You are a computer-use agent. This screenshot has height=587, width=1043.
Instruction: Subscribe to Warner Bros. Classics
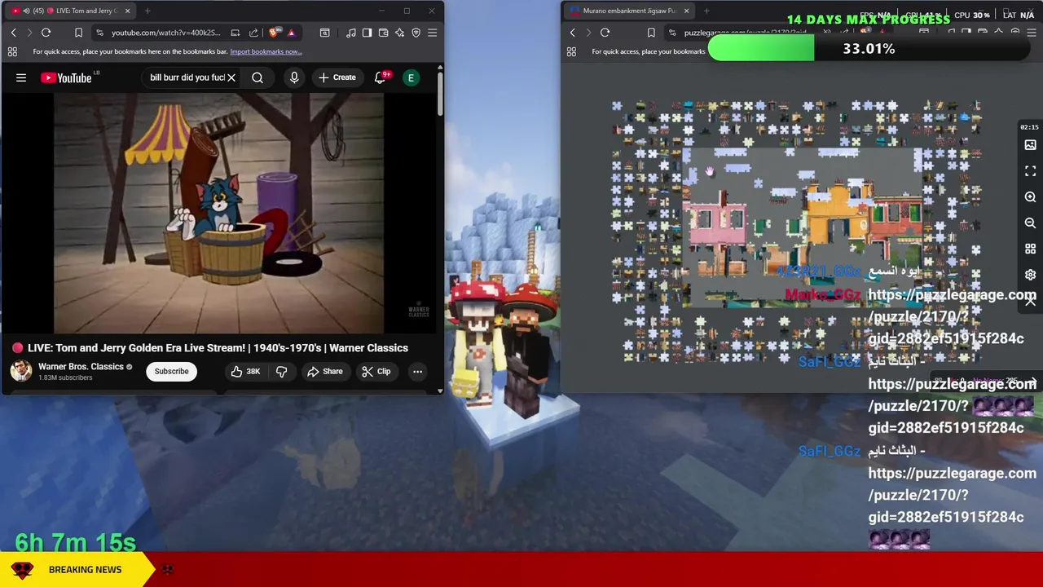[171, 371]
